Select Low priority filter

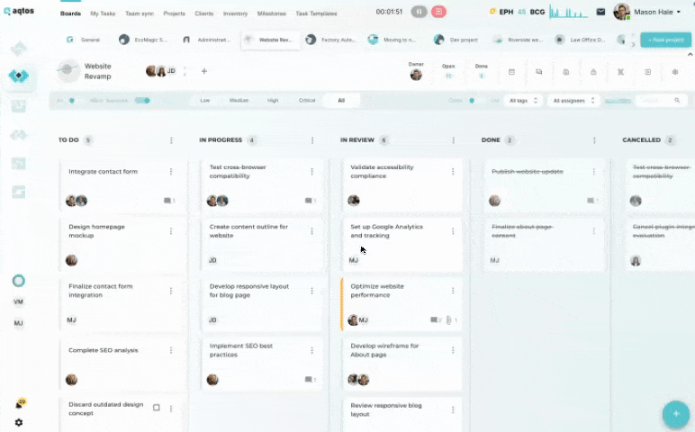(204, 101)
